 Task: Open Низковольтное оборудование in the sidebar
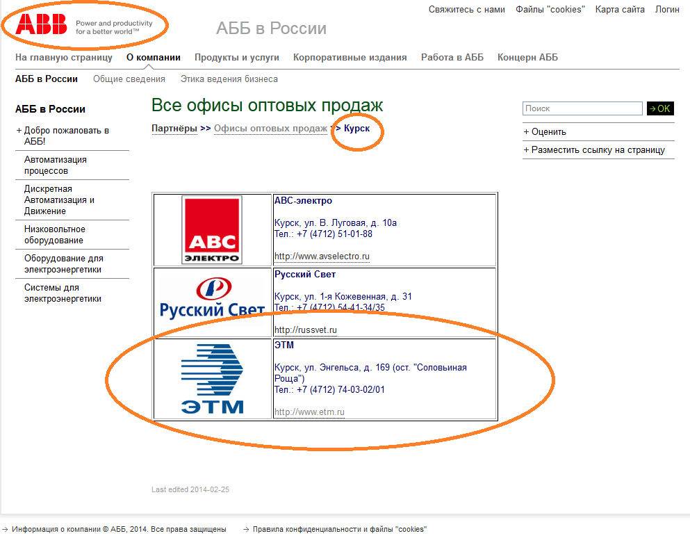(x=55, y=235)
